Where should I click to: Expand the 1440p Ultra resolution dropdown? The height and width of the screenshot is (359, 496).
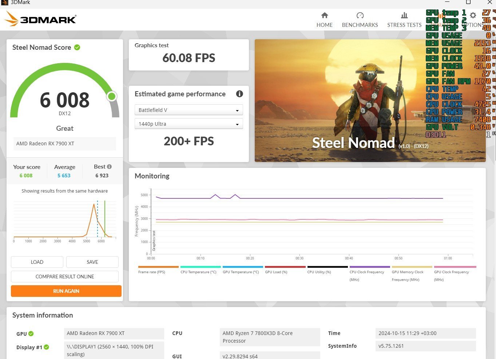189,124
